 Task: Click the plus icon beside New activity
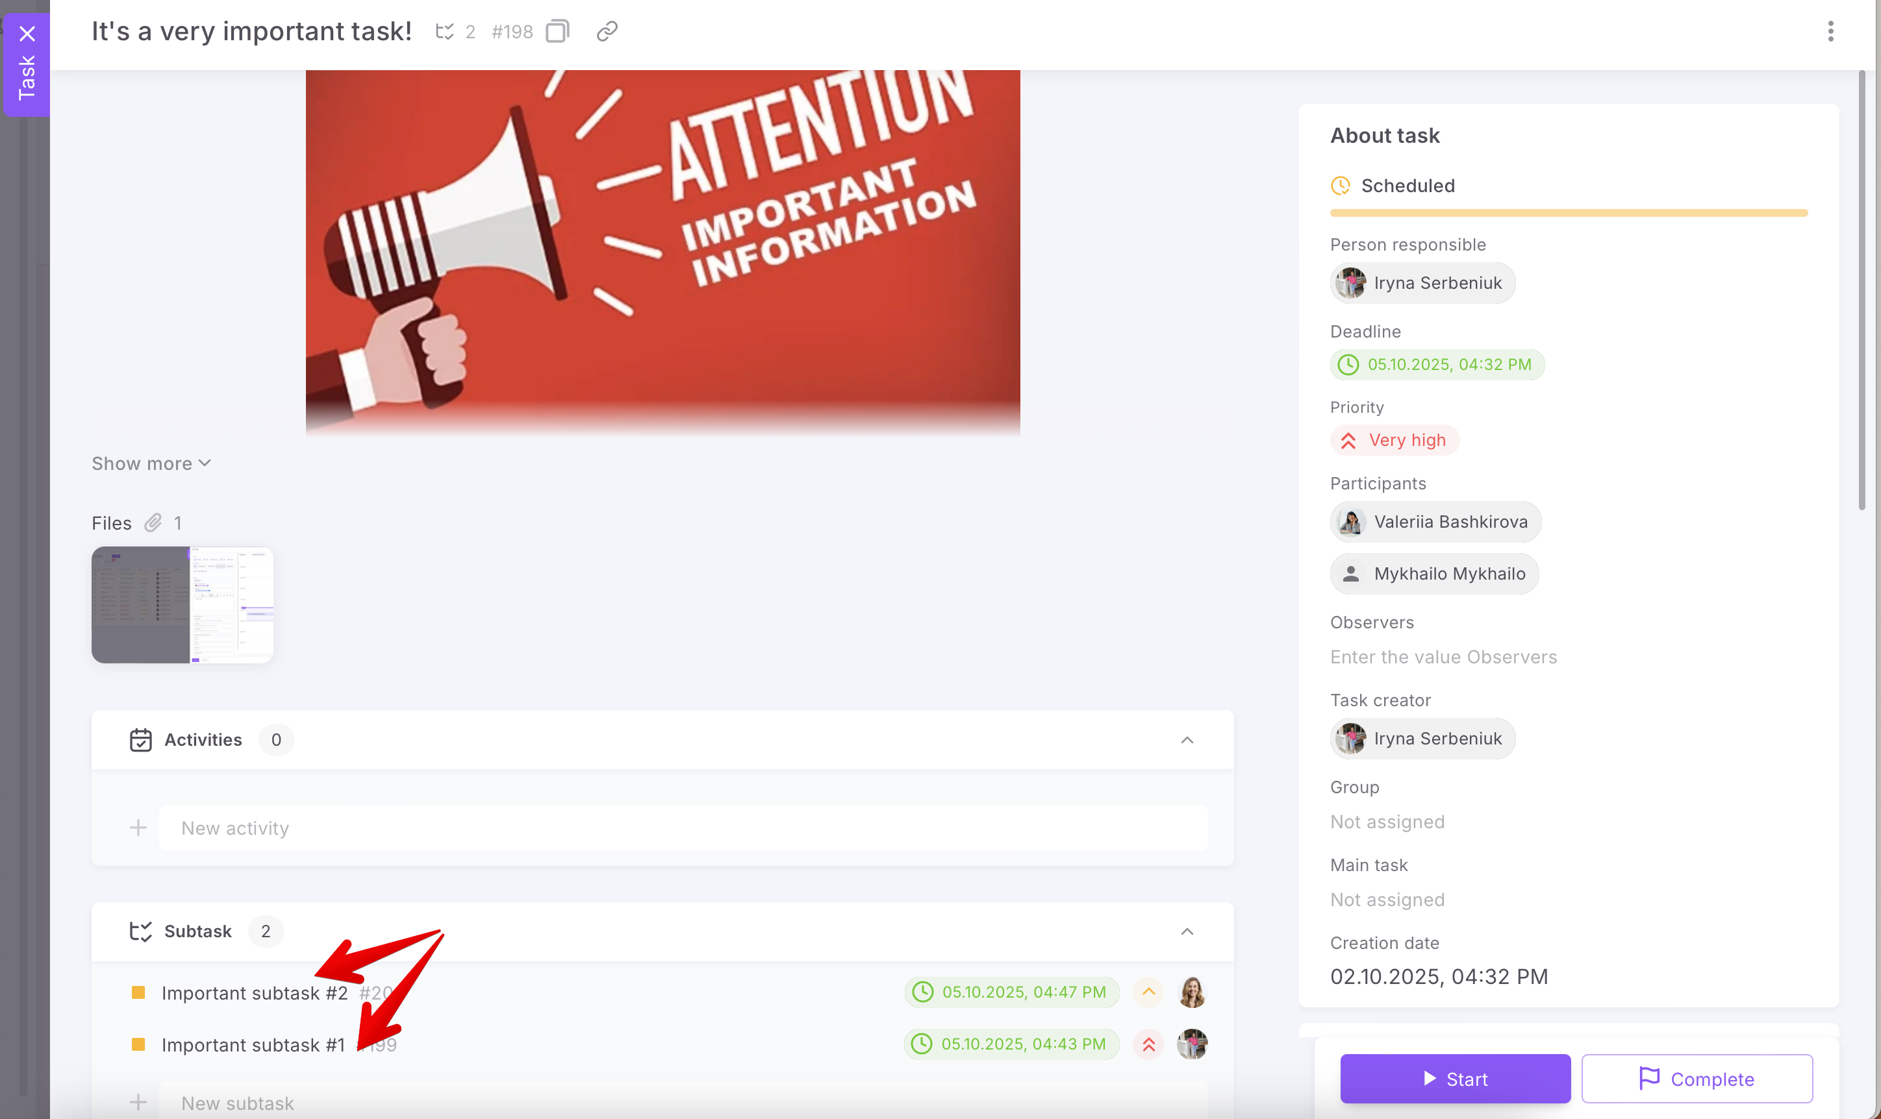pyautogui.click(x=138, y=828)
